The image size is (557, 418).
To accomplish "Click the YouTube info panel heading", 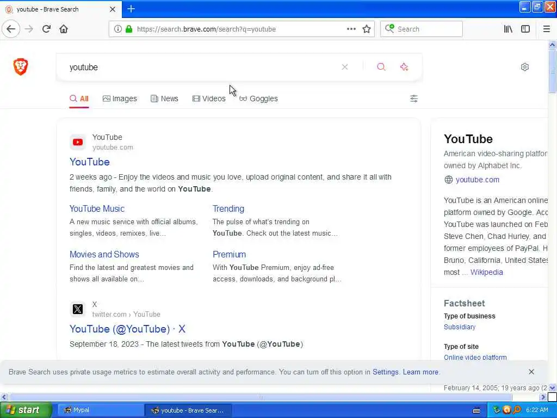I will (468, 139).
